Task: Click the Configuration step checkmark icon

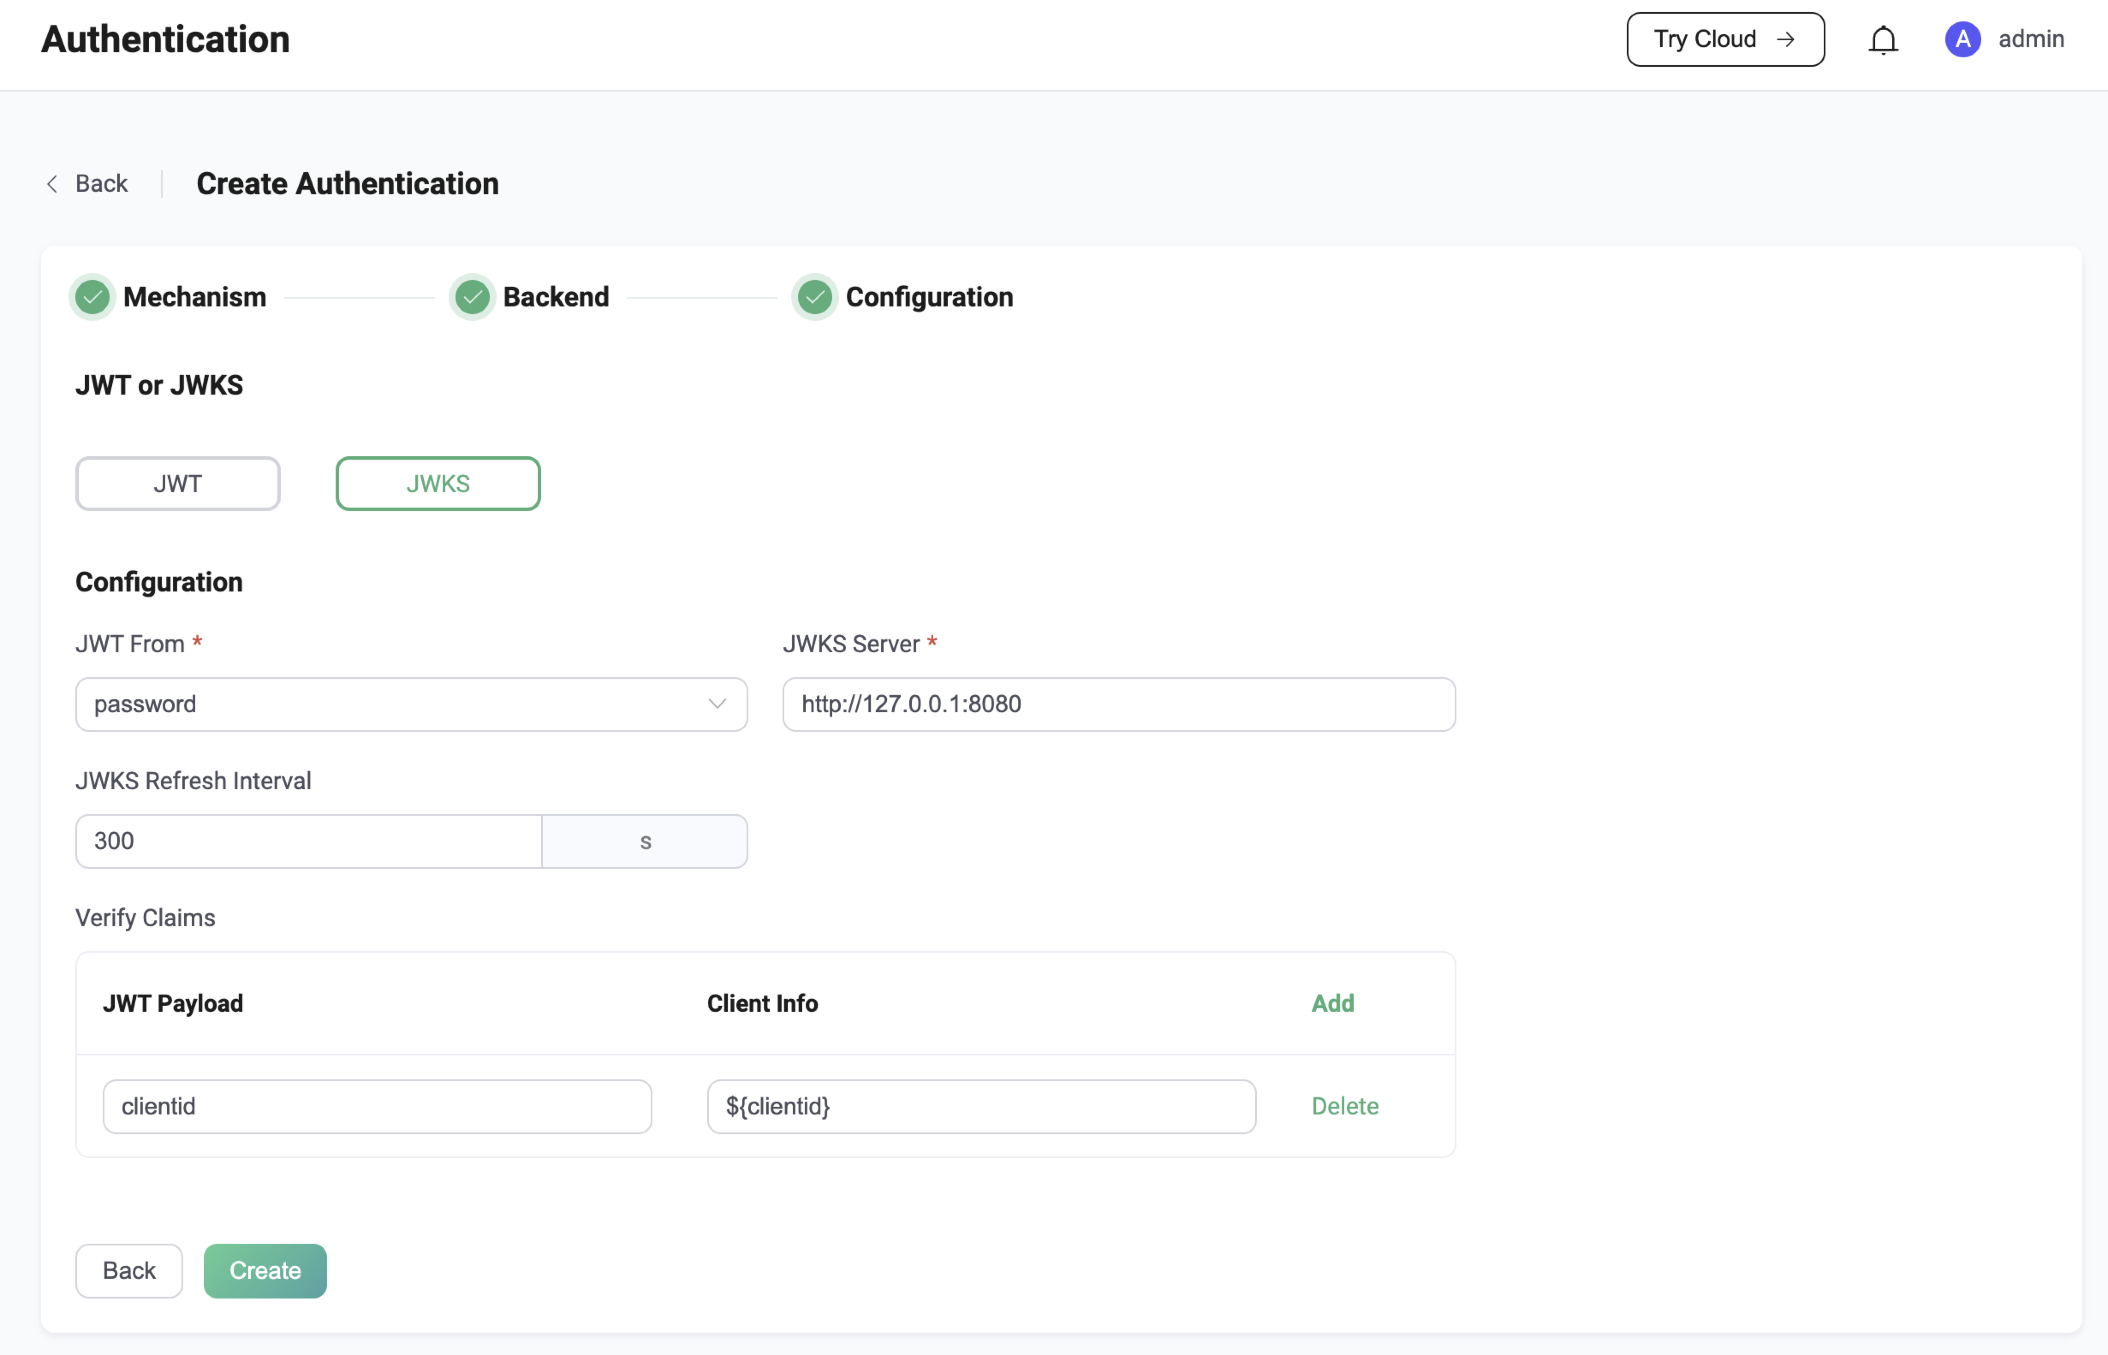Action: point(815,297)
